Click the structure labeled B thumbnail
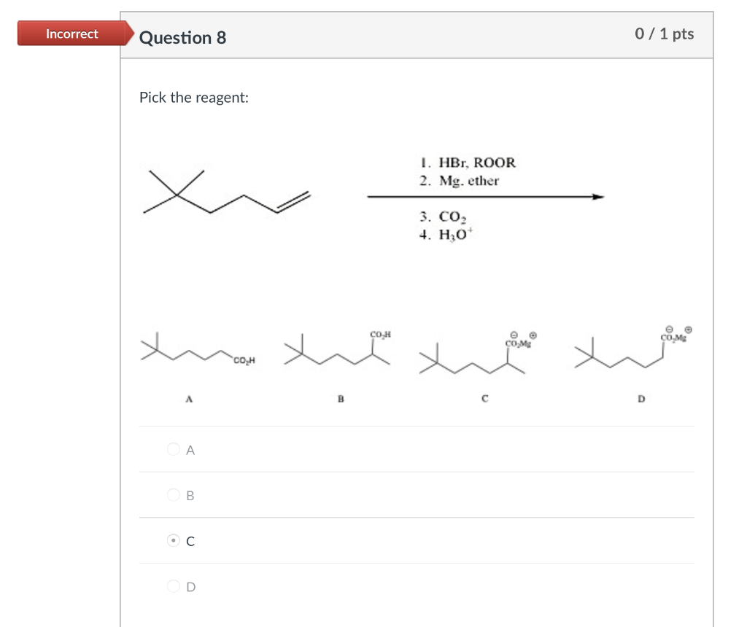 click(x=336, y=350)
